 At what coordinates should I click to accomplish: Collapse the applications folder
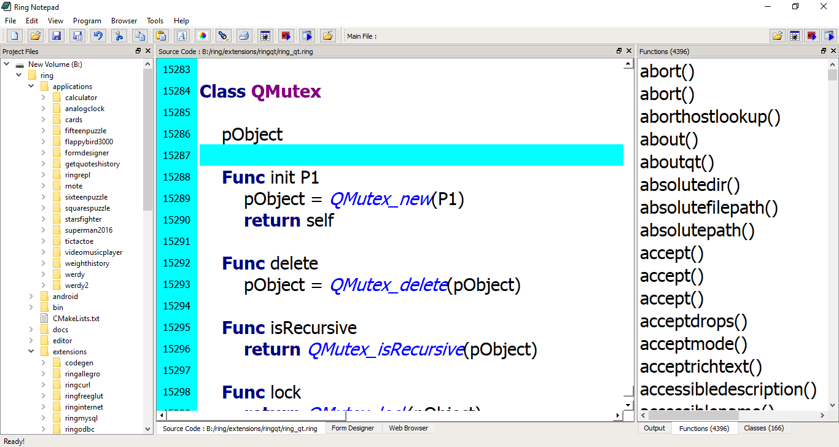point(31,87)
